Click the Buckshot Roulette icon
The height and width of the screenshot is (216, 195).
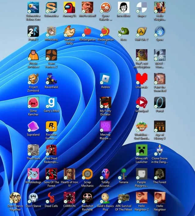point(87,198)
